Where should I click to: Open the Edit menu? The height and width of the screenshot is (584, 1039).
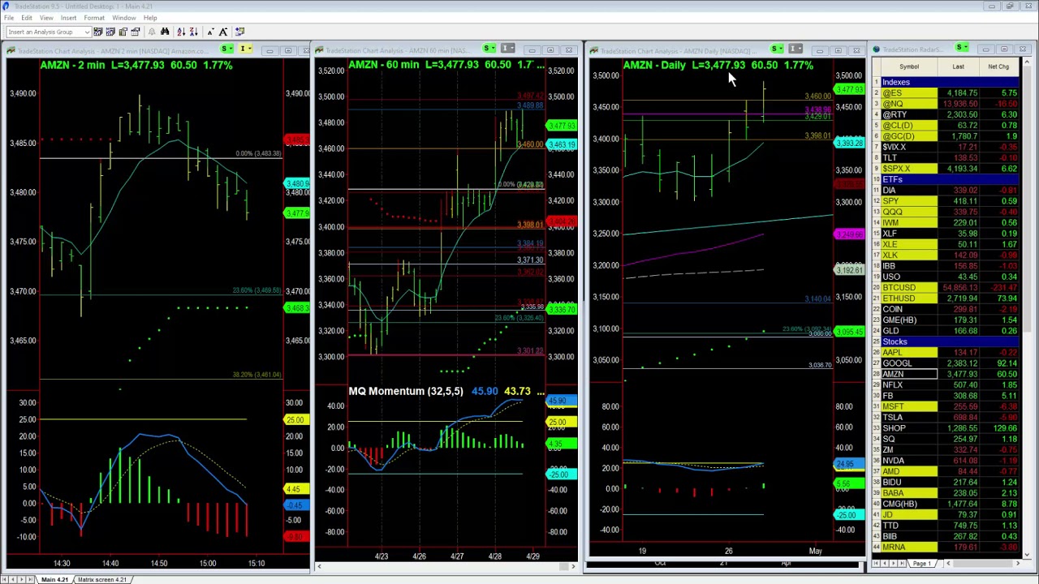pyautogui.click(x=27, y=18)
